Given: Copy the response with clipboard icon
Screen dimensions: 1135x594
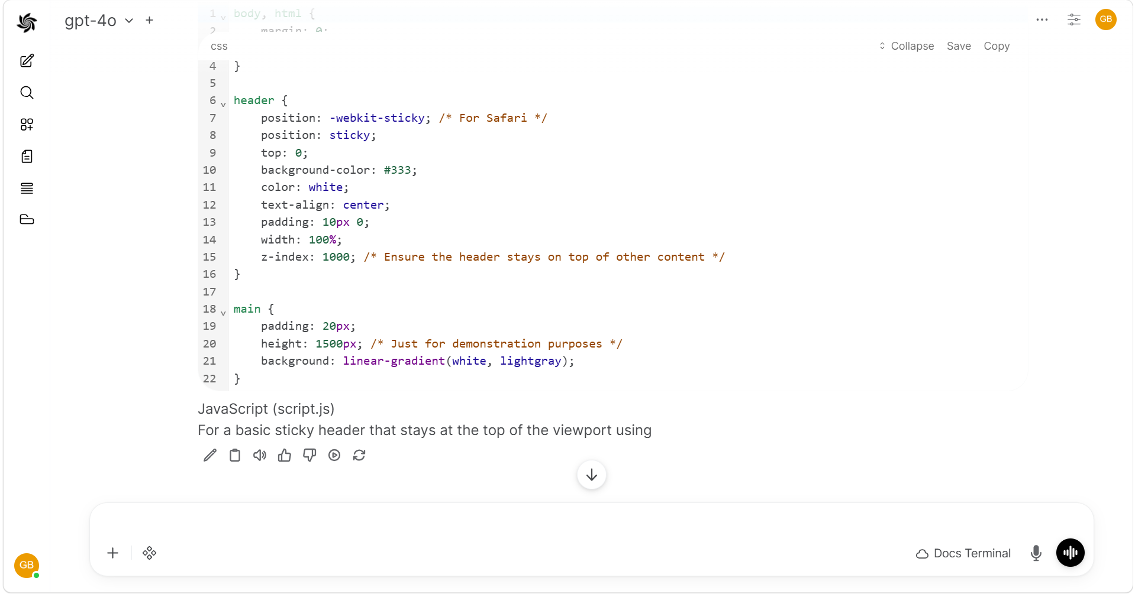Looking at the screenshot, I should pyautogui.click(x=235, y=455).
